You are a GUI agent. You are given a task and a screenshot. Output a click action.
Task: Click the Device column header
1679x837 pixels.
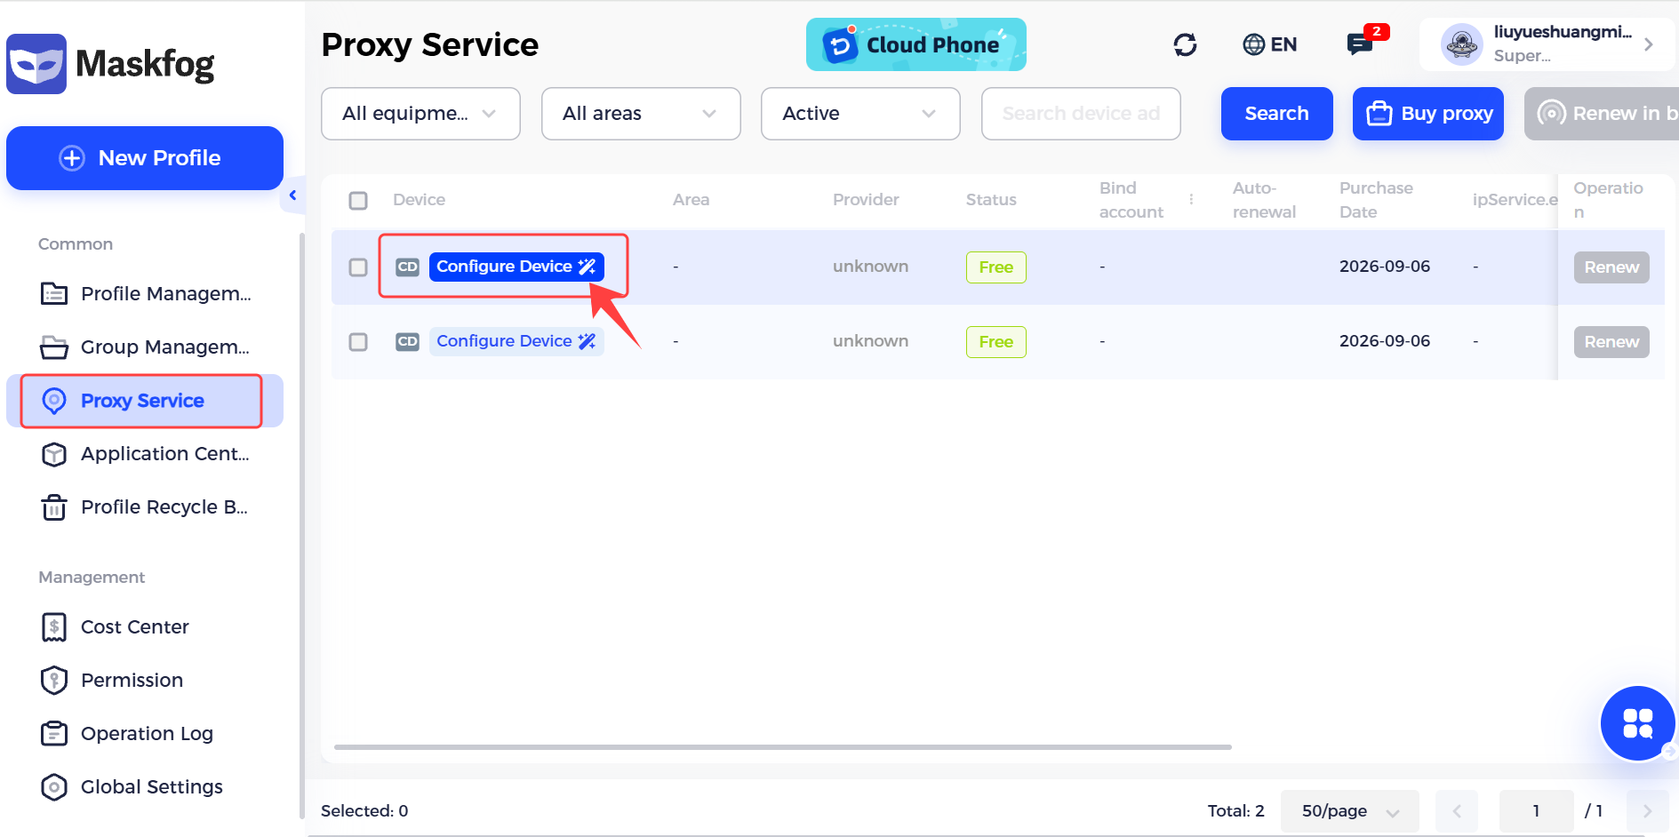(x=419, y=200)
